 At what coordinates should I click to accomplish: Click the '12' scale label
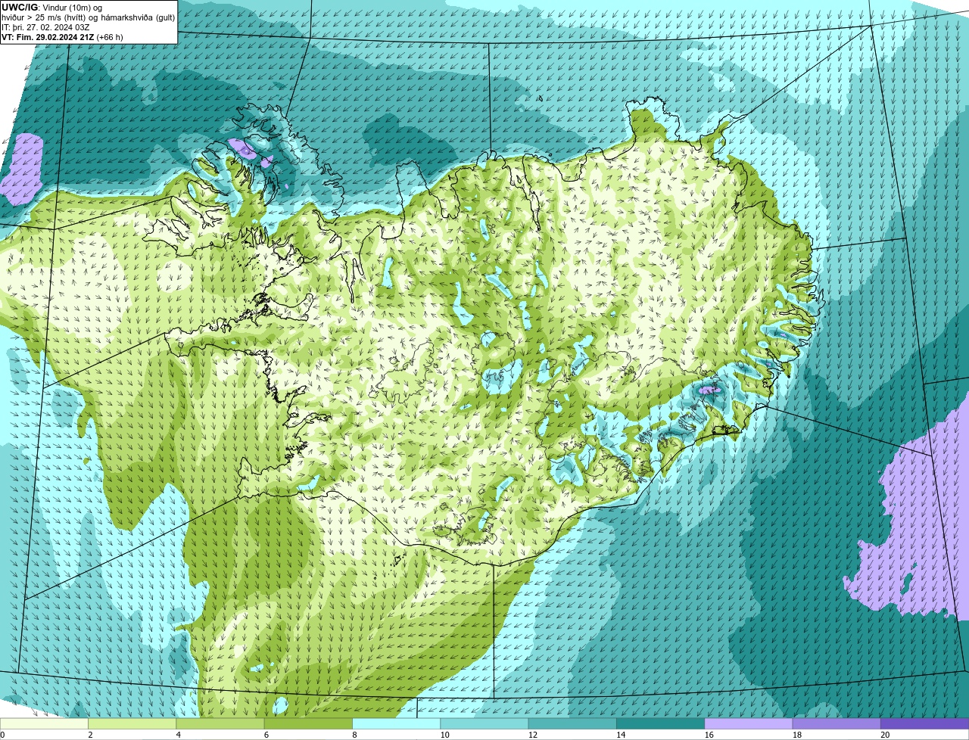[533, 735]
